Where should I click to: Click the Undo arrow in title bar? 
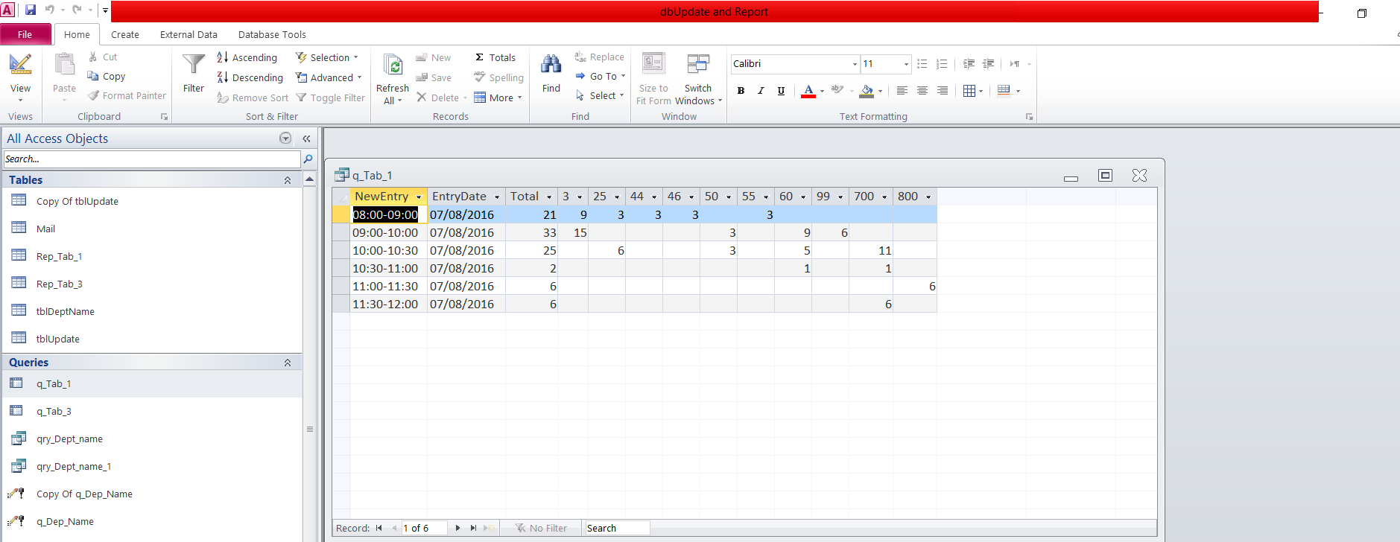pos(50,10)
